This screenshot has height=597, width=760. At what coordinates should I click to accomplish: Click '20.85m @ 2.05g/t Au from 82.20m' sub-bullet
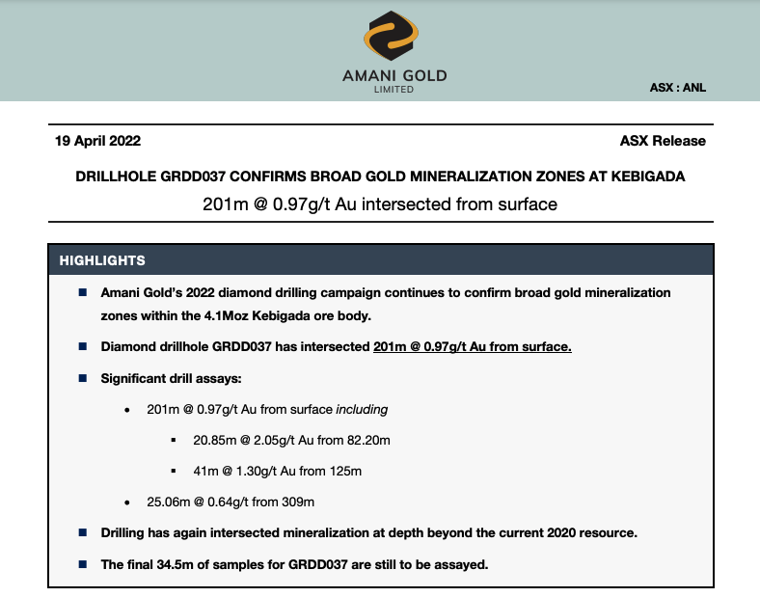click(292, 441)
